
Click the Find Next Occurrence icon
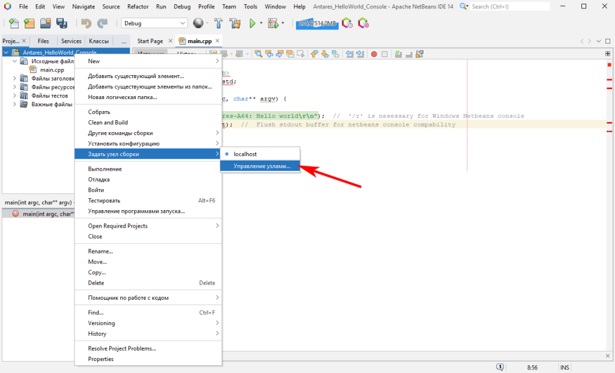click(x=280, y=54)
